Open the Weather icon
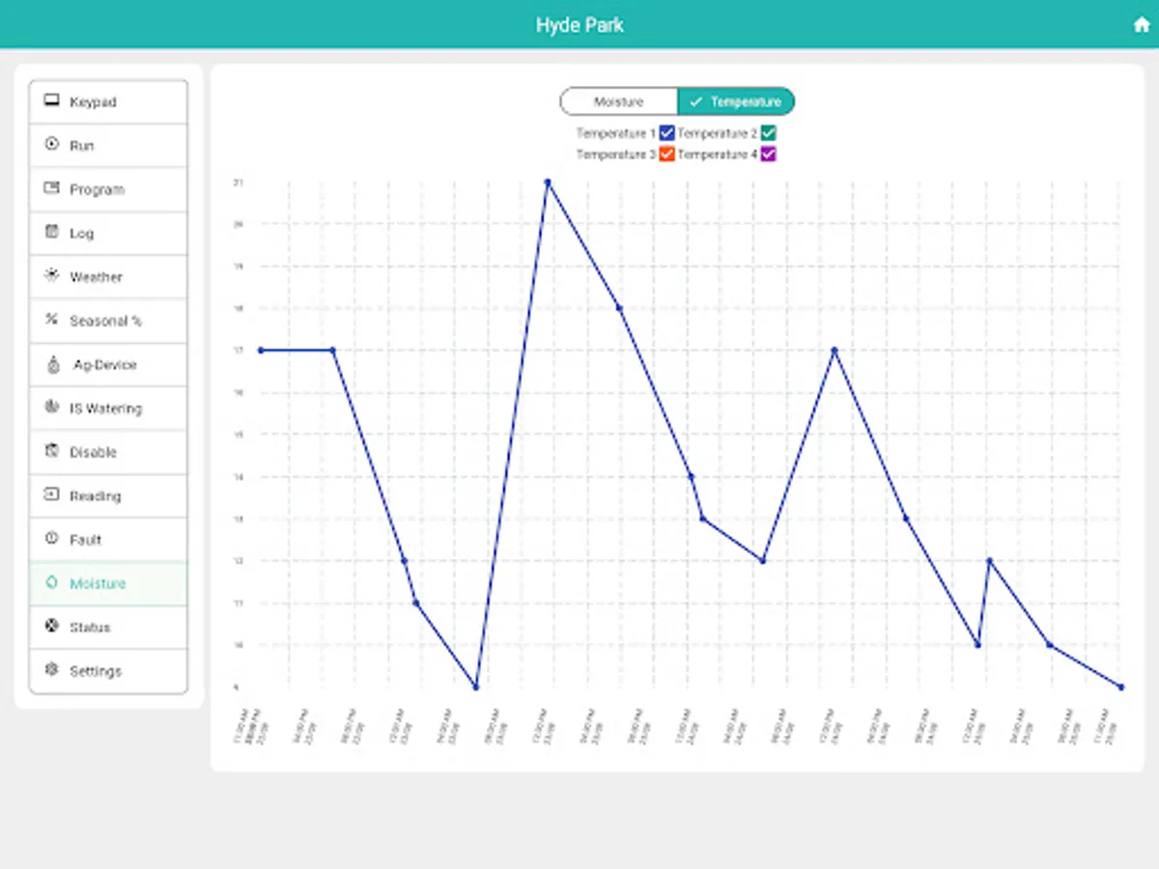1159x869 pixels. tap(51, 276)
